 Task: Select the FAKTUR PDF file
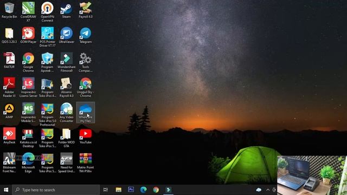pyautogui.click(x=9, y=60)
